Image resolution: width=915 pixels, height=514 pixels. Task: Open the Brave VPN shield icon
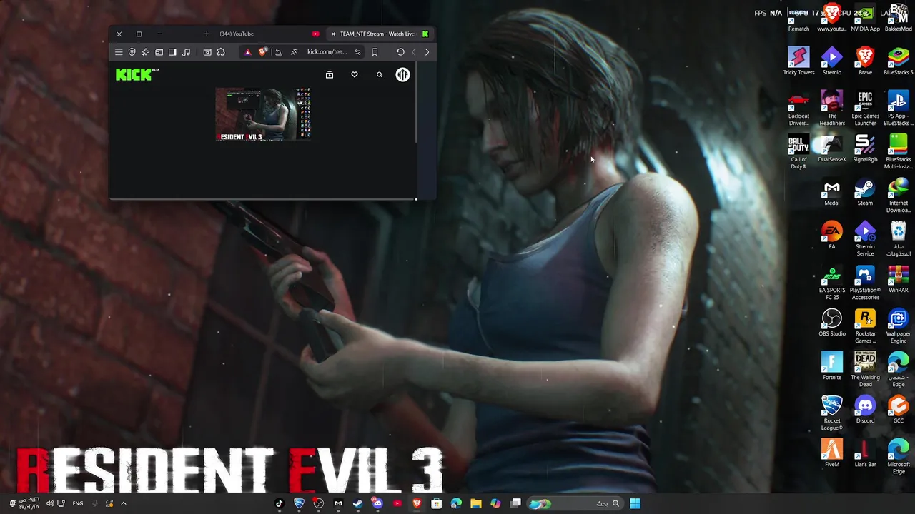coord(132,52)
